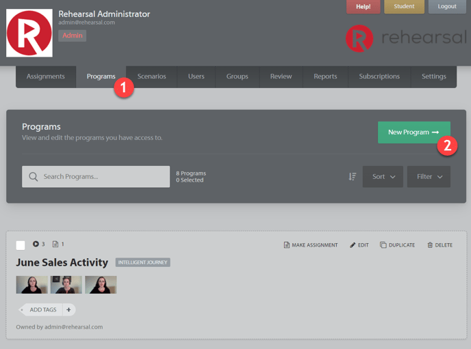Click the sort order icon beside Sort
Image resolution: width=471 pixels, height=349 pixels.
point(352,176)
